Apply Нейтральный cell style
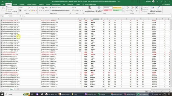 click(117, 8)
